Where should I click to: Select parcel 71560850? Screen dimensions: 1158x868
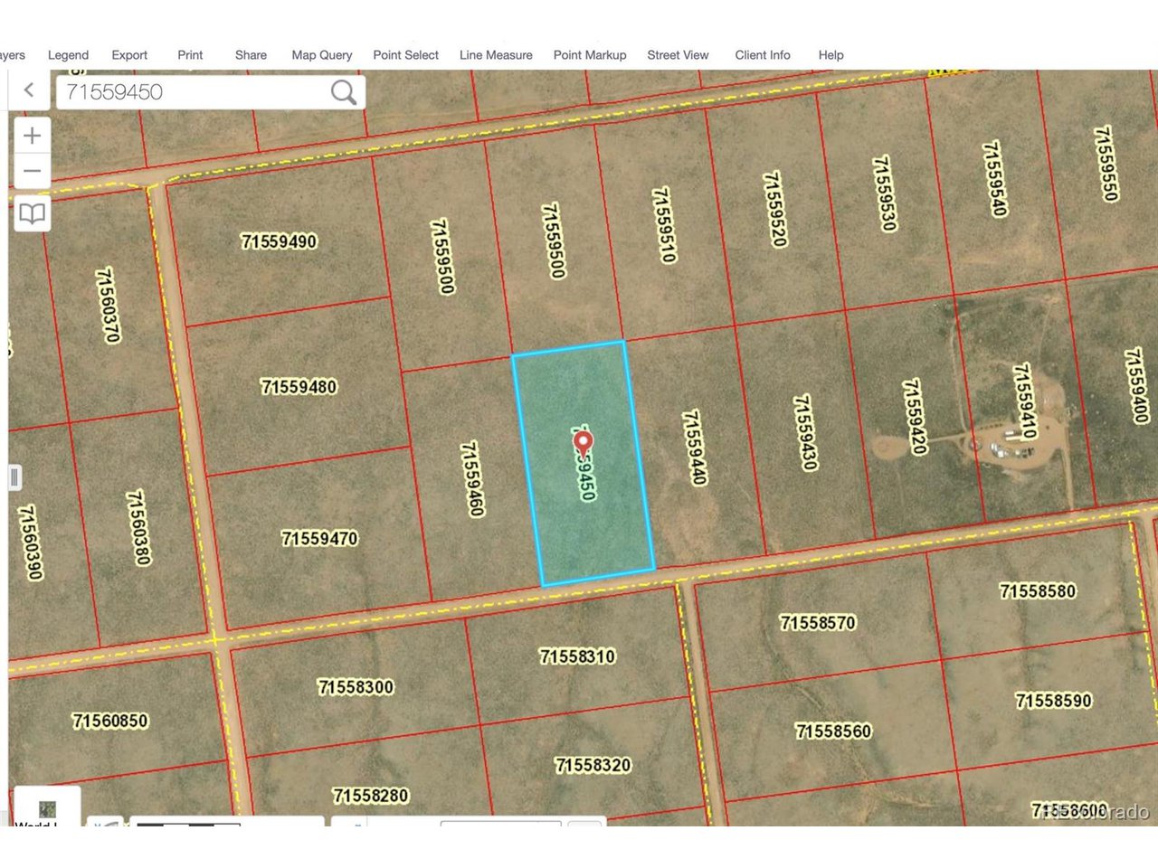pos(109,722)
